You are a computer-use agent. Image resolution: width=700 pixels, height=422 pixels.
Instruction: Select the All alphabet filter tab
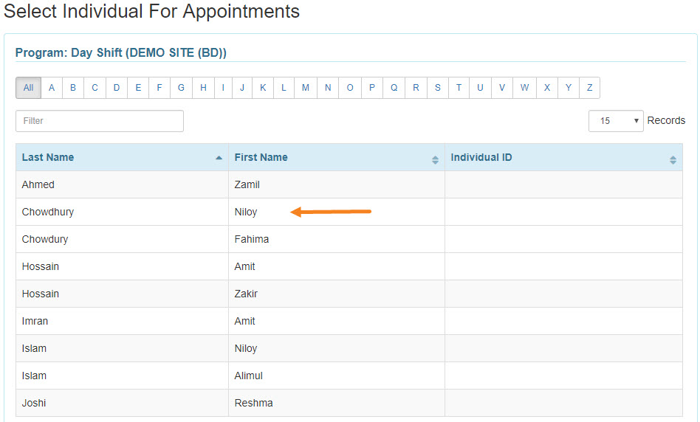pos(29,88)
